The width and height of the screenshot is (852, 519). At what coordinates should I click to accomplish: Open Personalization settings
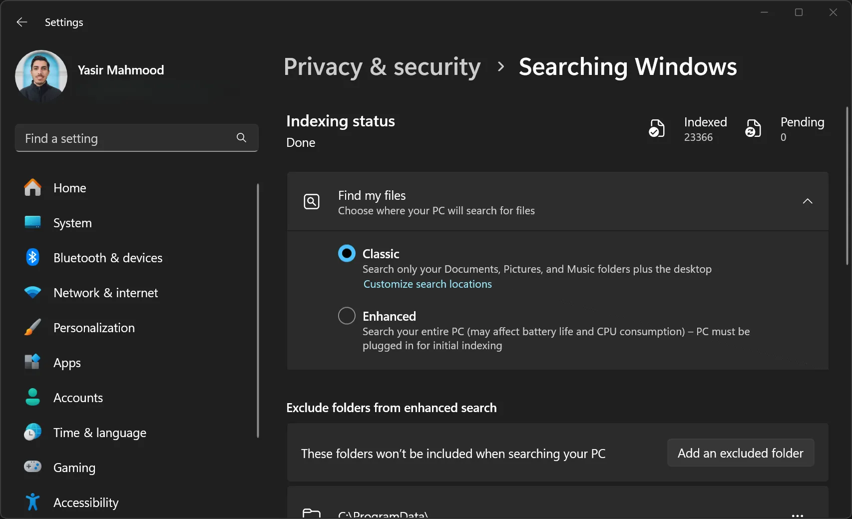coord(93,328)
